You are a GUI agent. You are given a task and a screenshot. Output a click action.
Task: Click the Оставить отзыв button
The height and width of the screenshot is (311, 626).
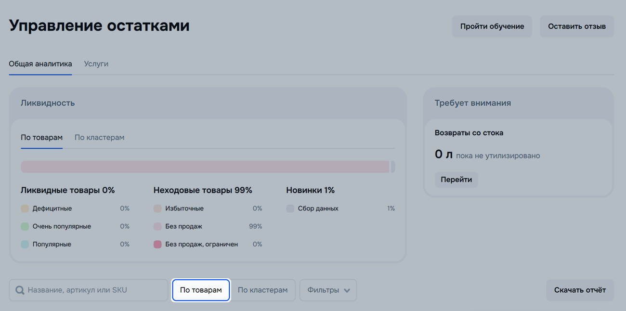(576, 26)
